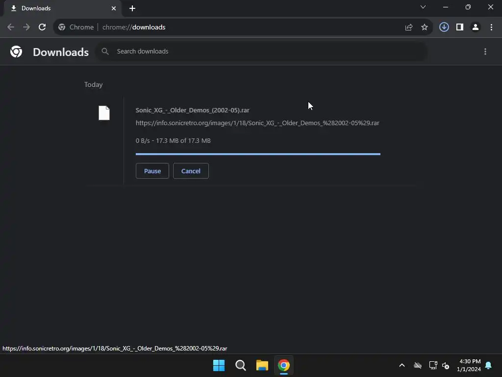Image resolution: width=502 pixels, height=377 pixels.
Task: Cancel the download
Action: tap(191, 171)
